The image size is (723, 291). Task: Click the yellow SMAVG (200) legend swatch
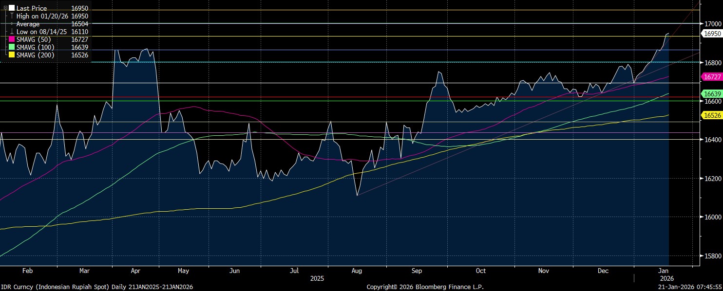pyautogui.click(x=12, y=55)
